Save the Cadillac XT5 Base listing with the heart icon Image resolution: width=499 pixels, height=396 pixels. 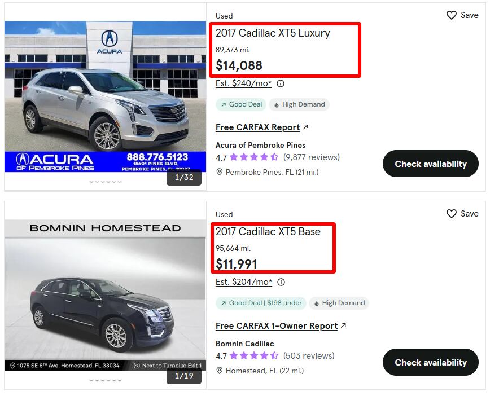pyautogui.click(x=451, y=214)
